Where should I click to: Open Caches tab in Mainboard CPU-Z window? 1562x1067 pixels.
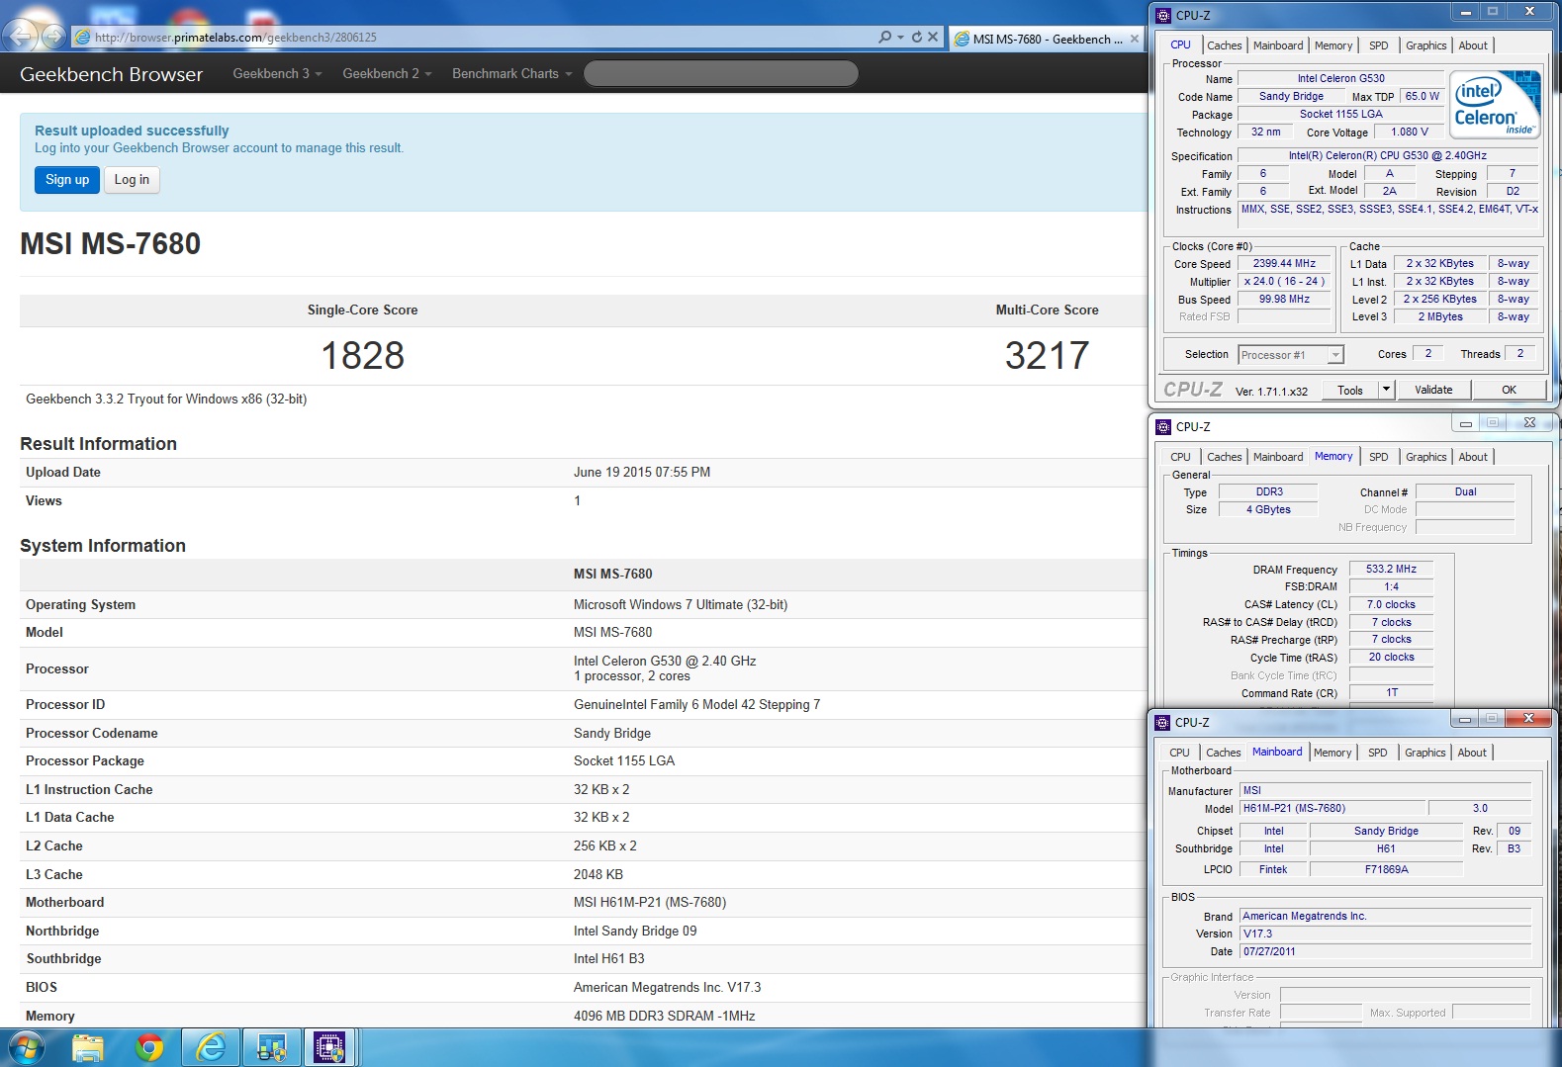coord(1223,753)
